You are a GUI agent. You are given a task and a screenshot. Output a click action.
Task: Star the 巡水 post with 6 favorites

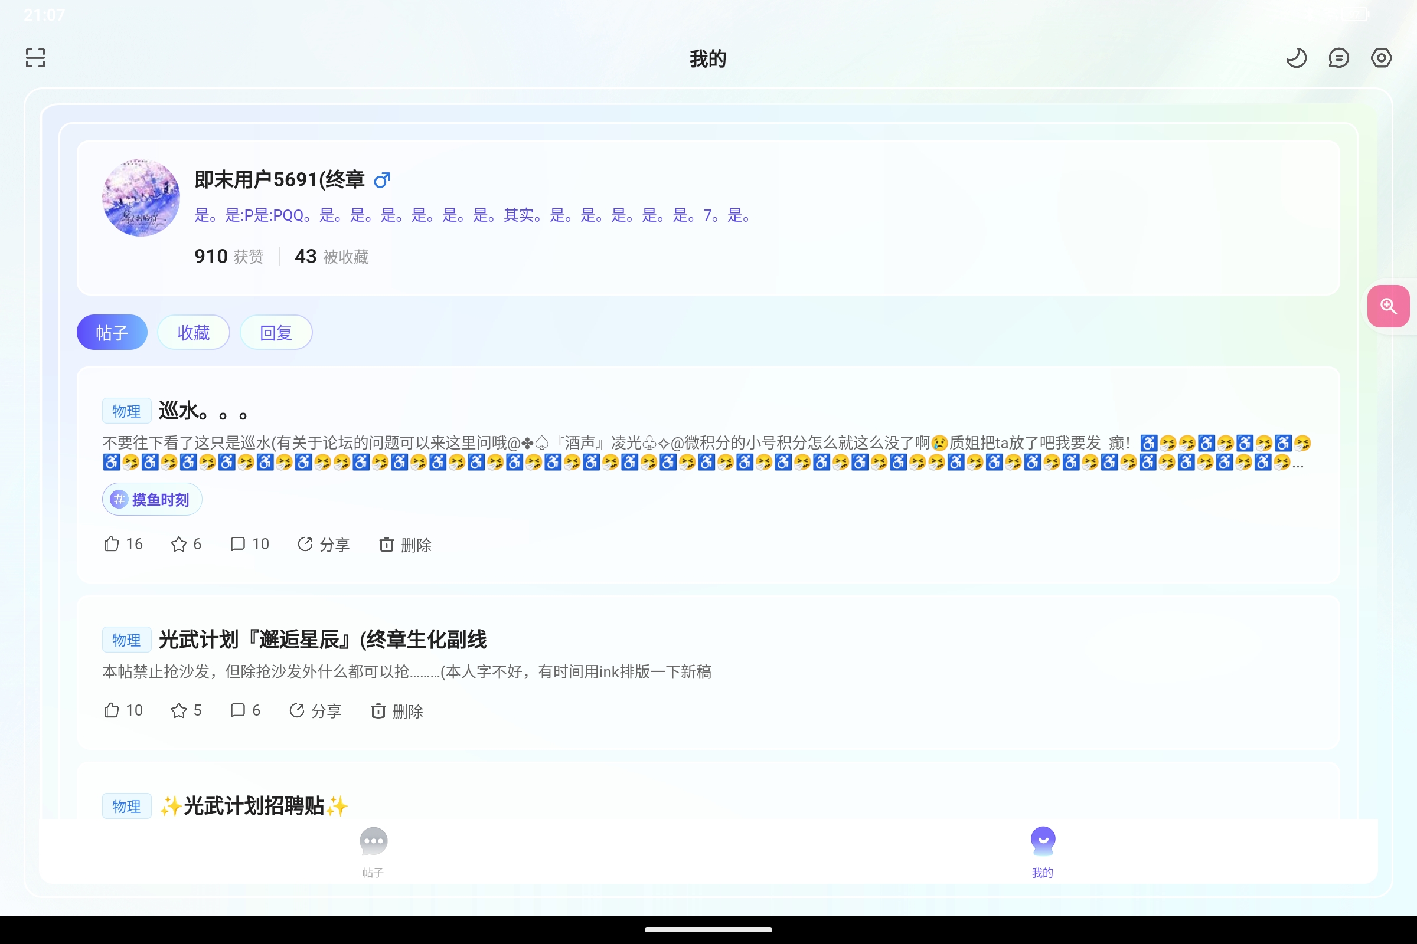[x=179, y=544]
